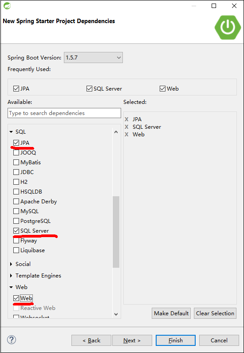The image size is (244, 353).
Task: Expand the Template Engines category
Action: [11, 276]
